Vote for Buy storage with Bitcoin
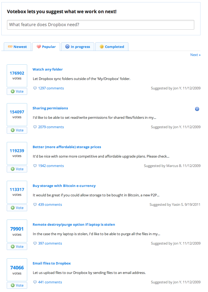The width and height of the screenshot is (208, 292). [x=17, y=208]
